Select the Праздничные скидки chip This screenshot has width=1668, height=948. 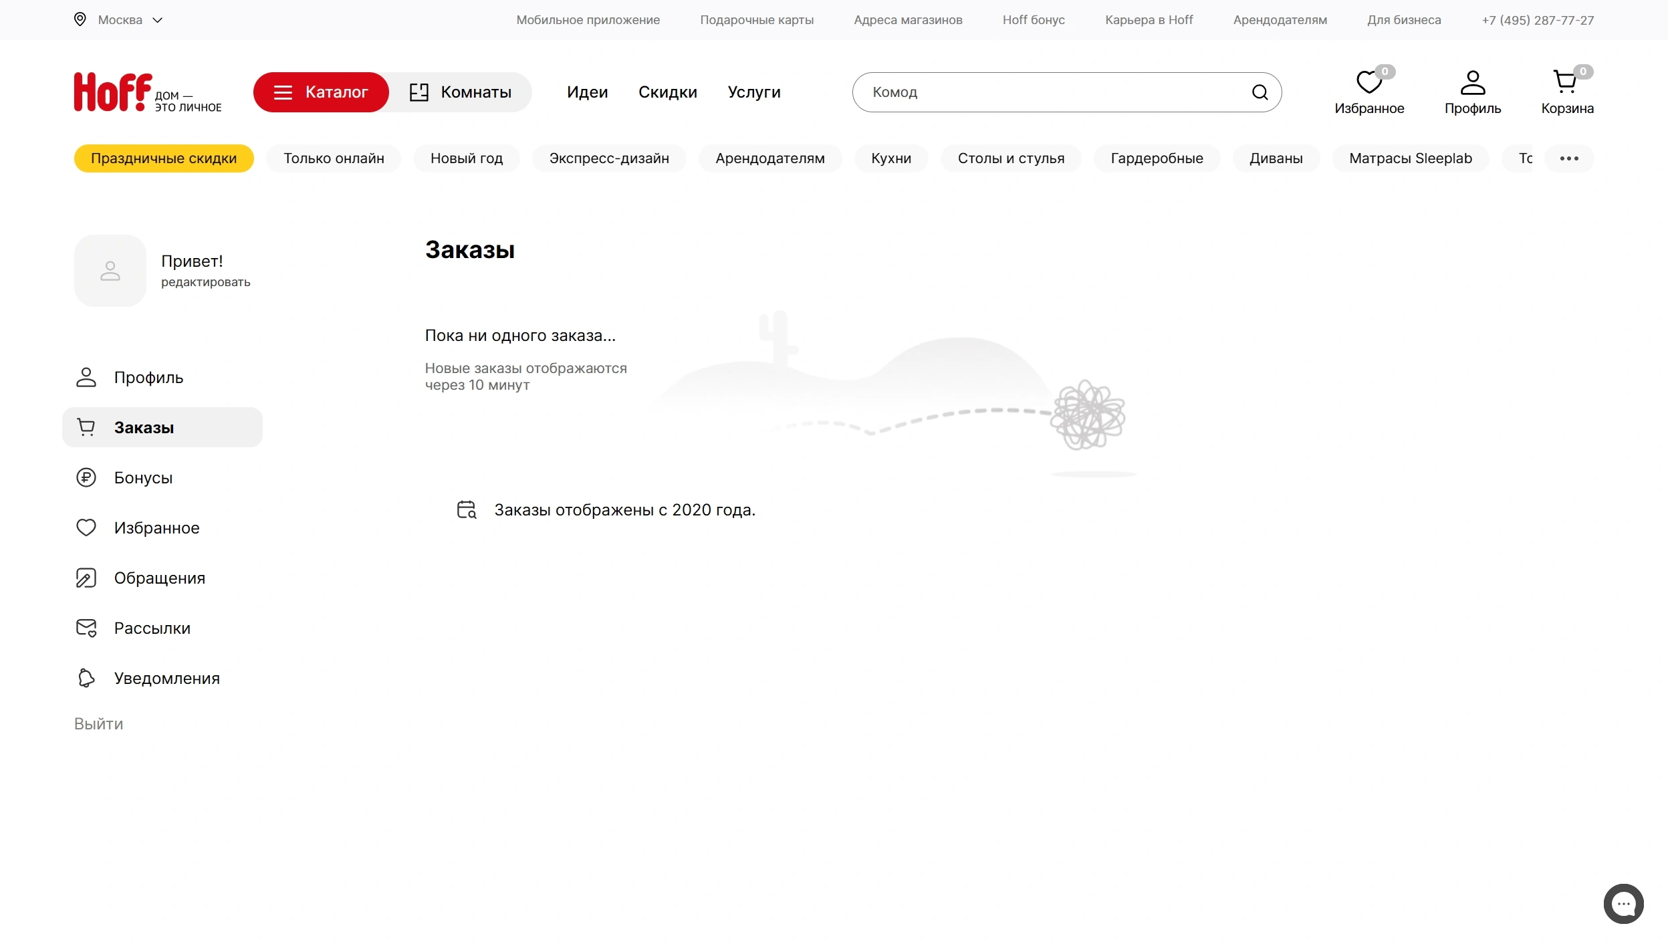pyautogui.click(x=164, y=158)
